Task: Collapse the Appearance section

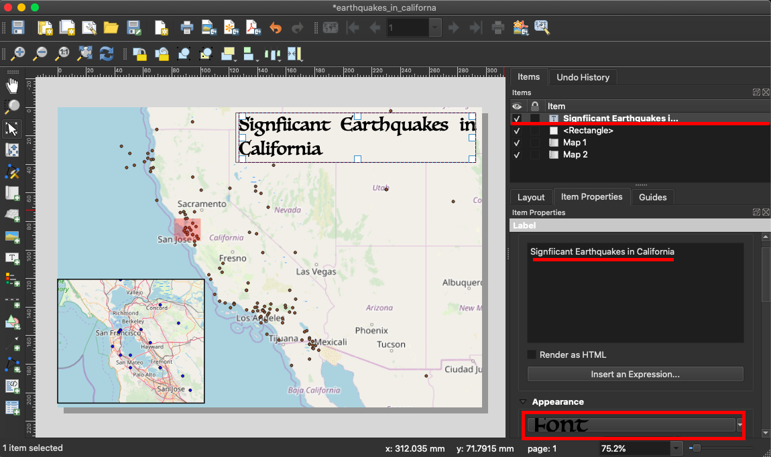Action: point(524,402)
